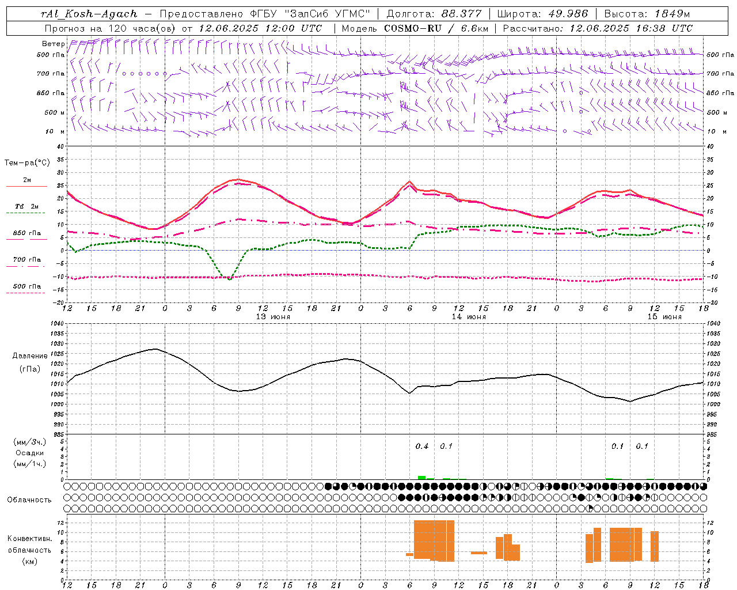Select the 13 июня date label
The height and width of the screenshot is (590, 737).
273,317
